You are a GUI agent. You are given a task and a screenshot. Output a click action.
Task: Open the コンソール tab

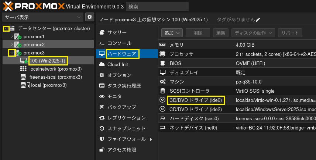tap(127, 43)
